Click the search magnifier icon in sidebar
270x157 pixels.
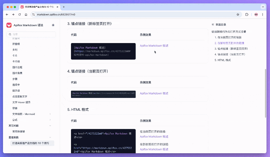point(10,34)
